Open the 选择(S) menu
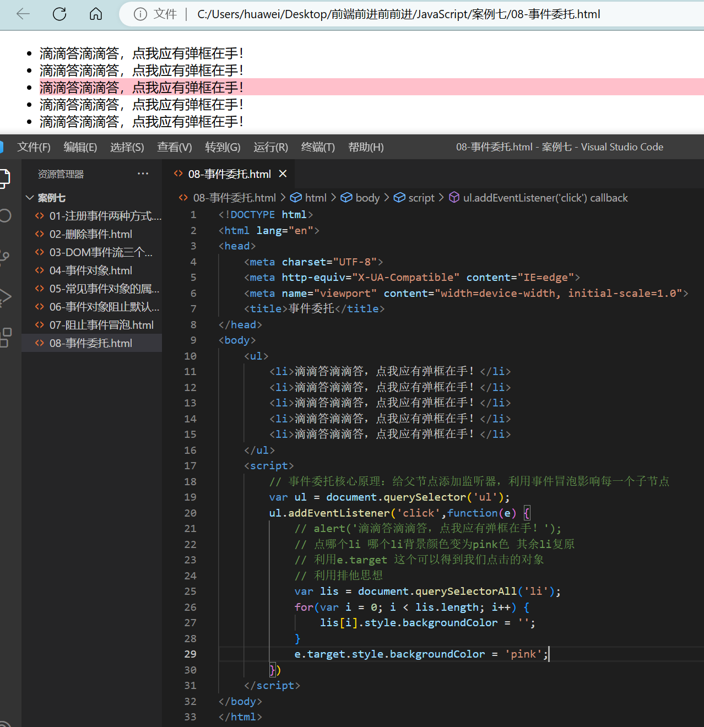The height and width of the screenshot is (727, 704). (x=127, y=147)
